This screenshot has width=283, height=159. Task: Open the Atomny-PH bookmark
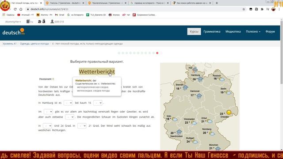44,15
